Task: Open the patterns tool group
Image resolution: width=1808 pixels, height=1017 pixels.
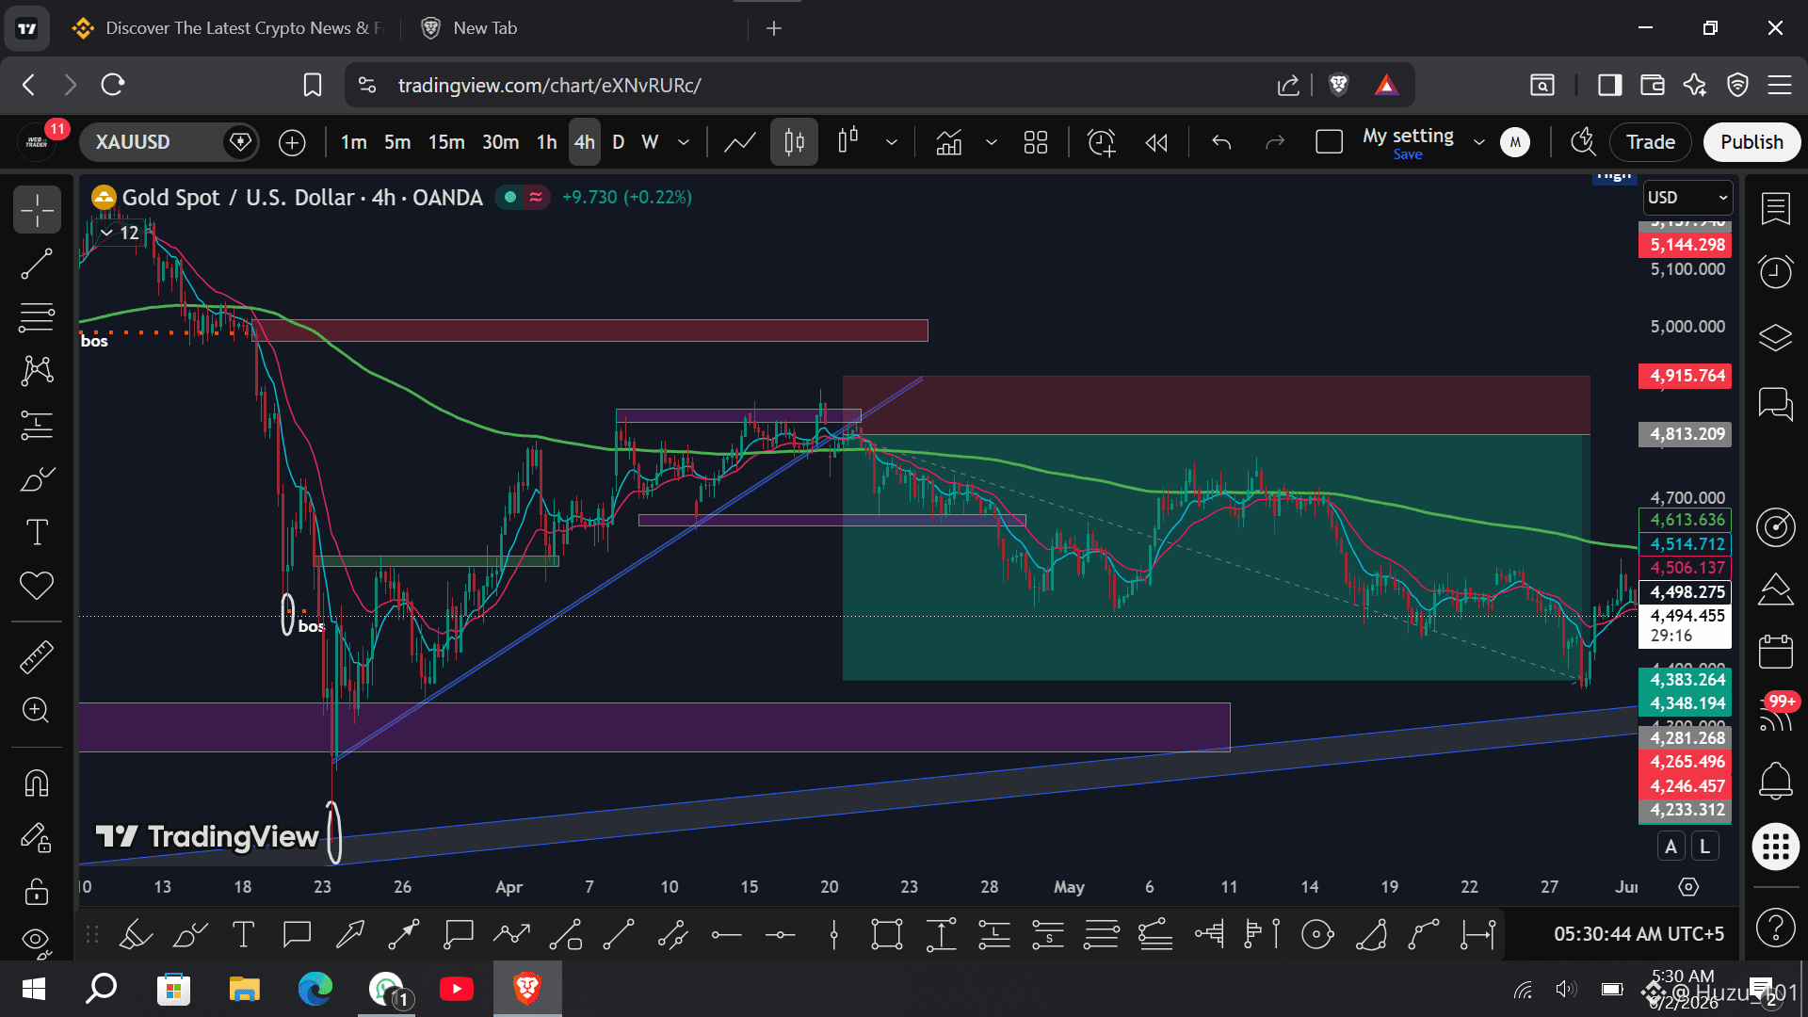Action: tap(37, 371)
